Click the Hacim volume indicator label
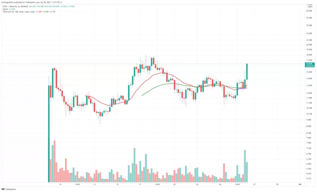This screenshot has width=317, height=192. [4, 9]
